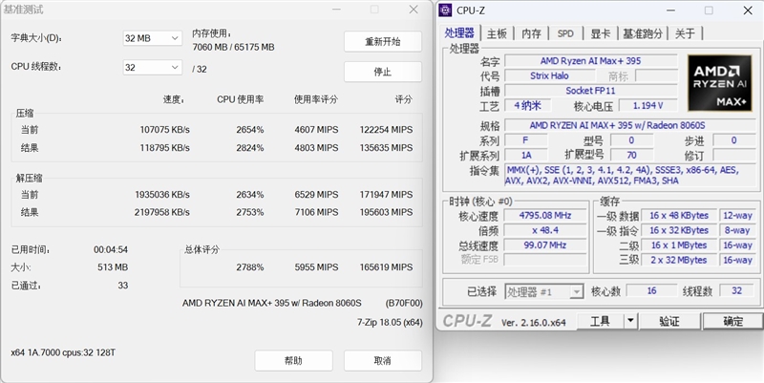Switch to the 主板 tab
The image size is (764, 383).
pos(497,33)
